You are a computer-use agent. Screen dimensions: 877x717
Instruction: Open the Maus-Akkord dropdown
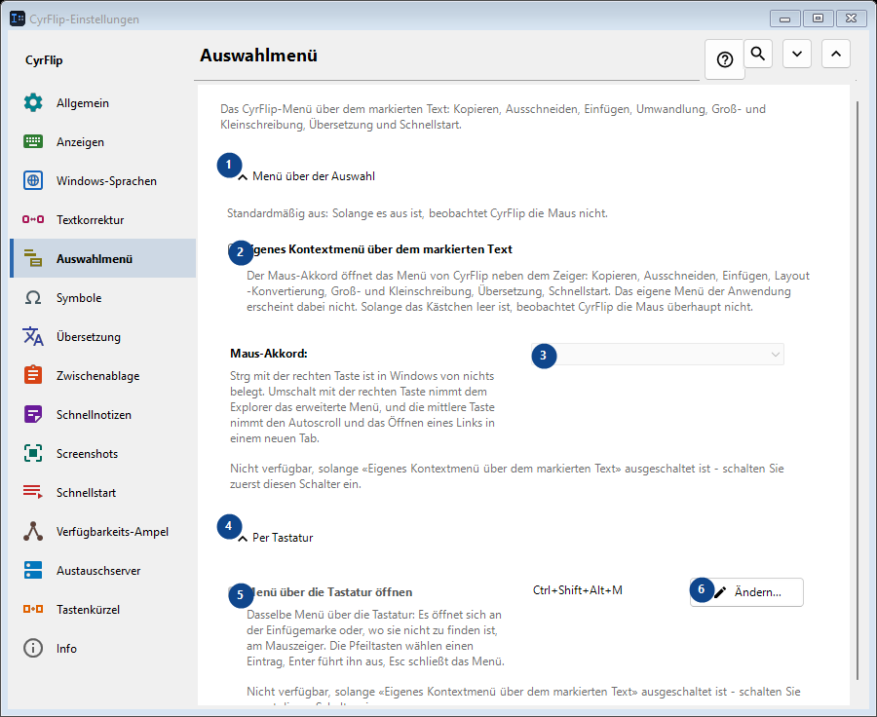(658, 354)
